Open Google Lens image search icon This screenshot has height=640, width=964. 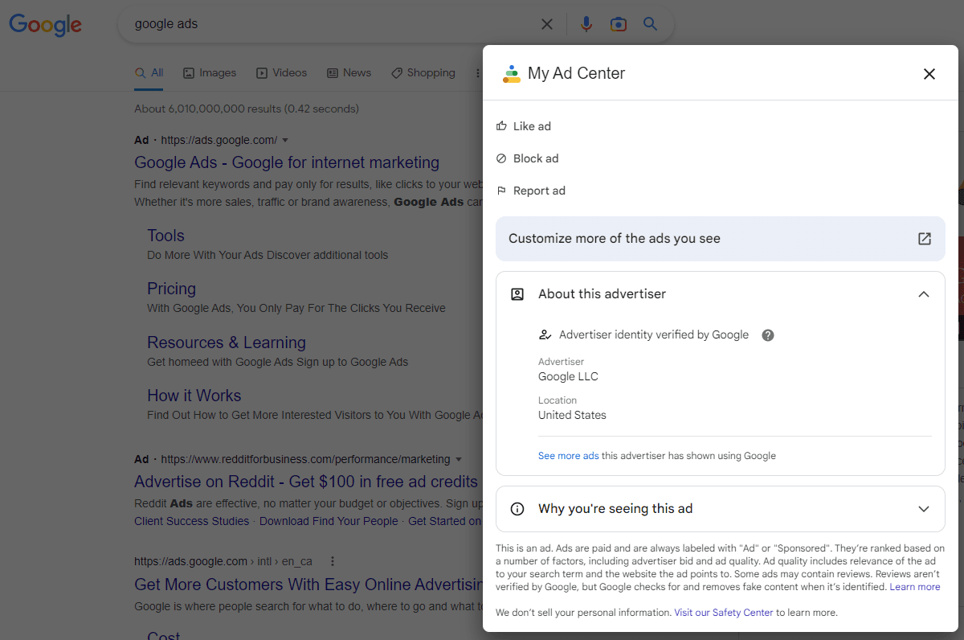(x=618, y=24)
